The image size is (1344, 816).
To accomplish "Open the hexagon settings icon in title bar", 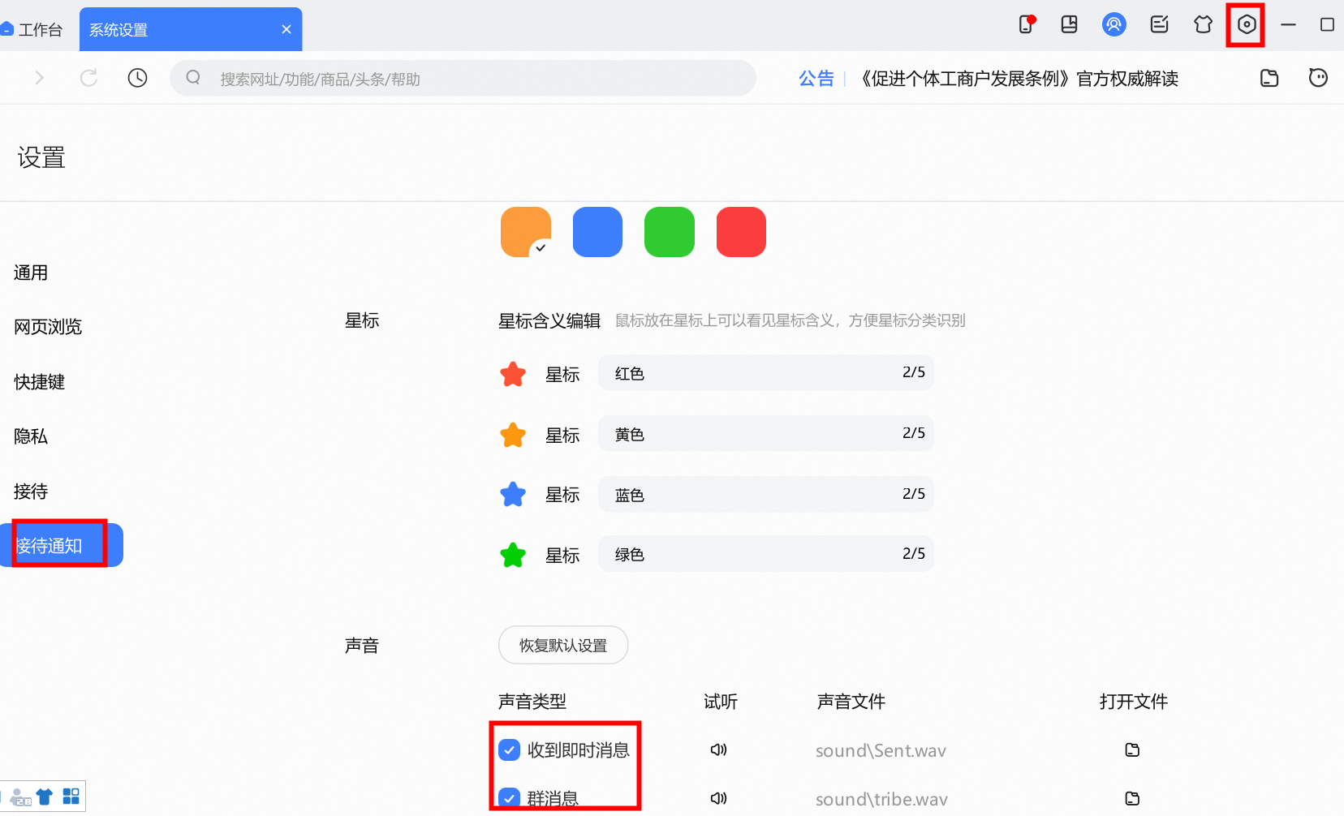I will click(1247, 24).
